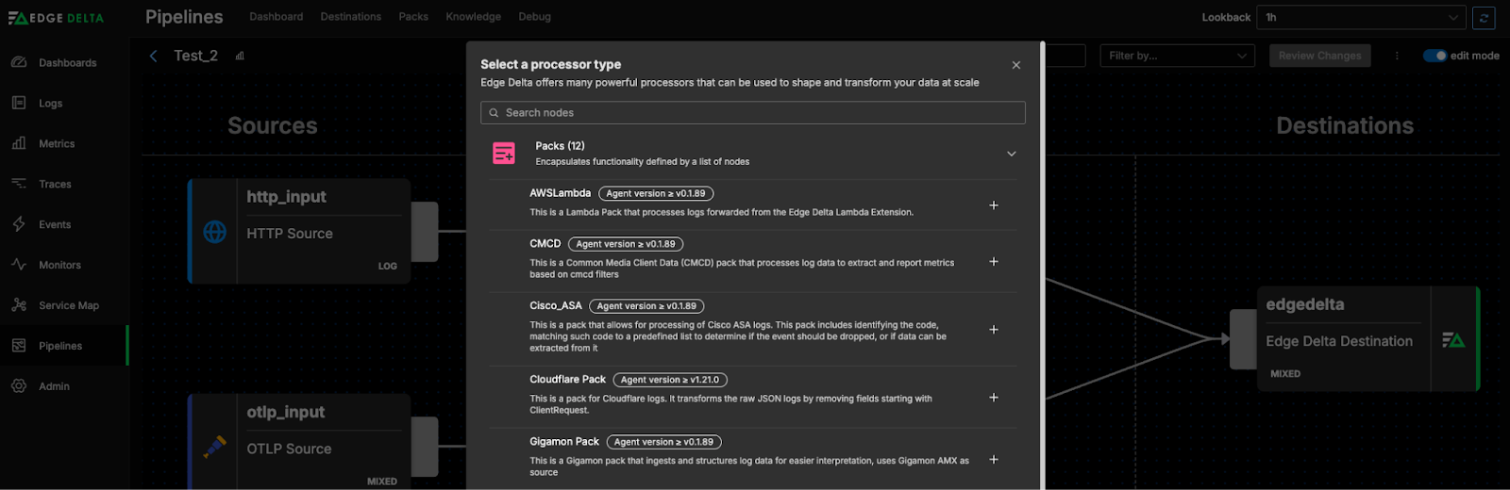Screen dimensions: 1510x490
Task: Add the Cisco_ASA pack with plus icon
Action: pyautogui.click(x=993, y=330)
